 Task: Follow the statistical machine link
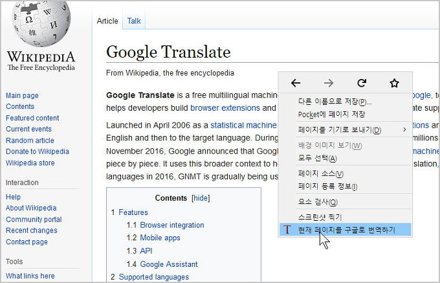243,125
